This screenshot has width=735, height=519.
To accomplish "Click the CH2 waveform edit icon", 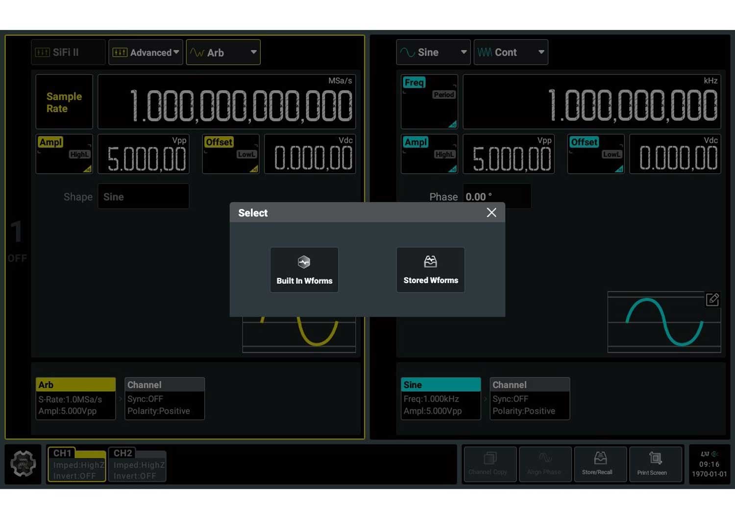I will (712, 300).
